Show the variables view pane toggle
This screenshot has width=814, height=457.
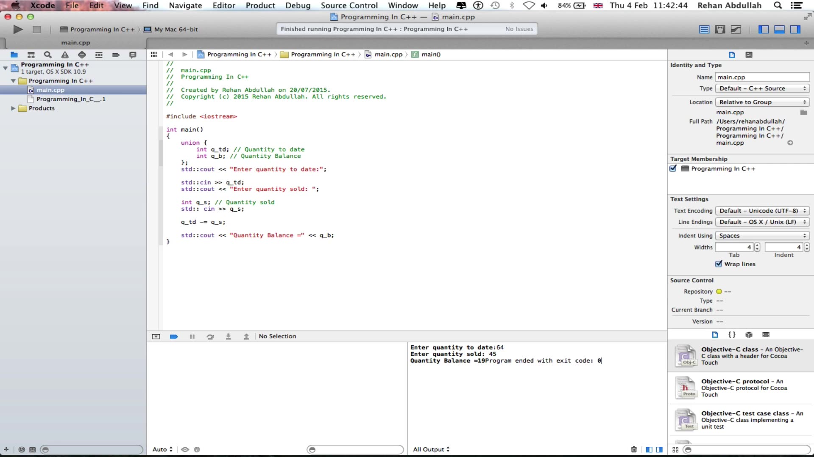click(649, 449)
